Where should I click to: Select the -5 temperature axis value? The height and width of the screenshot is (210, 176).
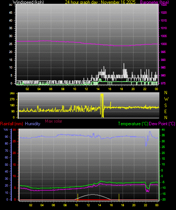163,182
